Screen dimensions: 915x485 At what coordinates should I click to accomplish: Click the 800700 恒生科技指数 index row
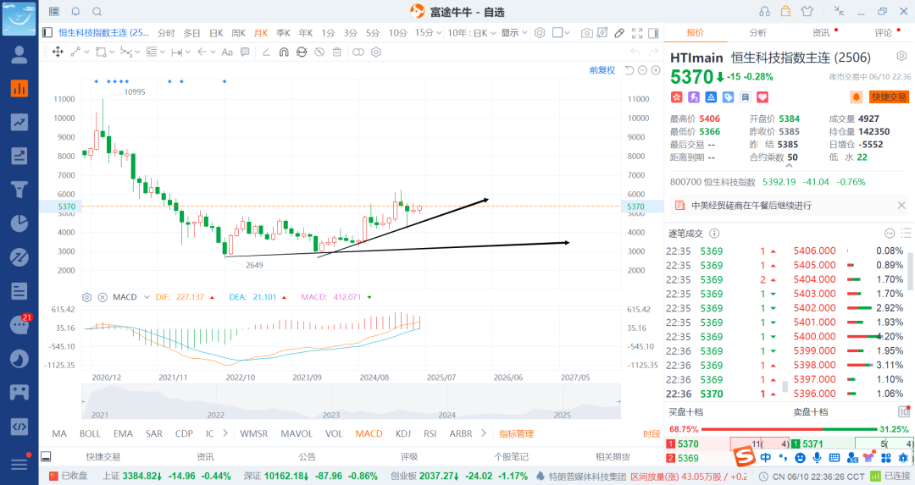tap(768, 182)
